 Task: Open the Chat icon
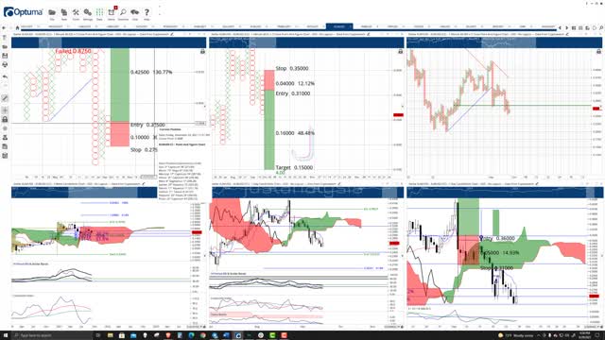tap(134, 12)
